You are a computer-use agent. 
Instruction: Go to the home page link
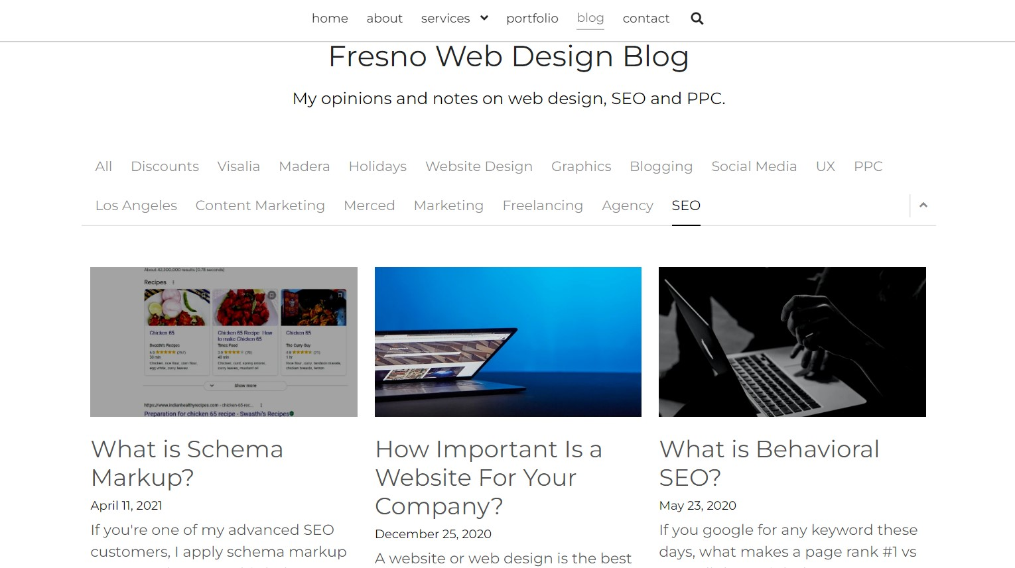tap(330, 18)
